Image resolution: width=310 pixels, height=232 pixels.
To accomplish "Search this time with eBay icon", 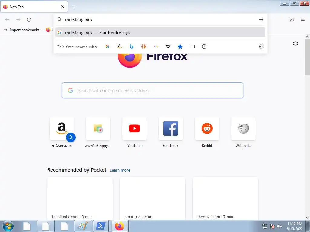I will point(156,47).
